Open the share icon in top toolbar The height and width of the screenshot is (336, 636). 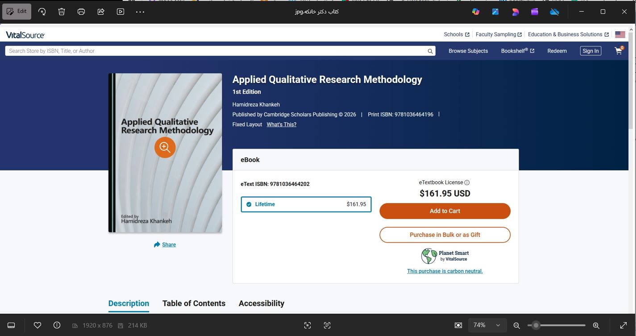pyautogui.click(x=101, y=12)
